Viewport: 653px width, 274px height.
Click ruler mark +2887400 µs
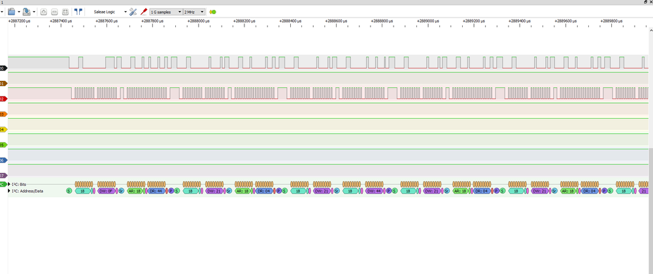click(61, 21)
